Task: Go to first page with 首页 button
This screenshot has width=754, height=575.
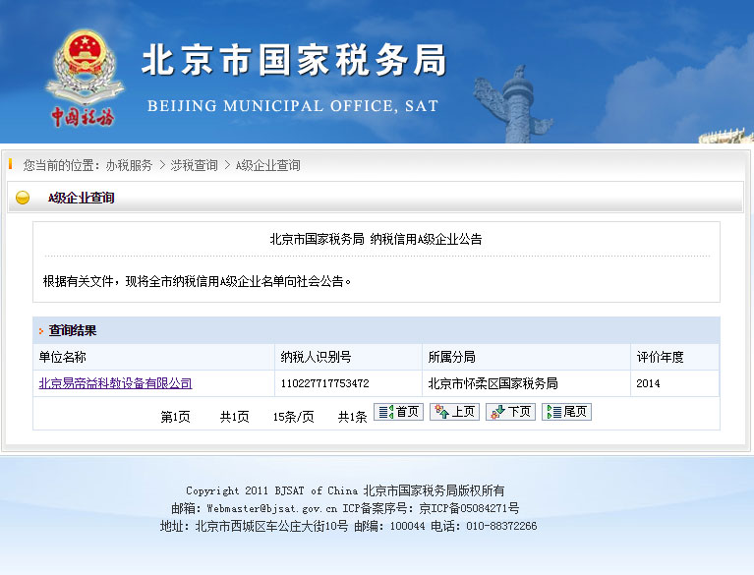Action: point(399,412)
